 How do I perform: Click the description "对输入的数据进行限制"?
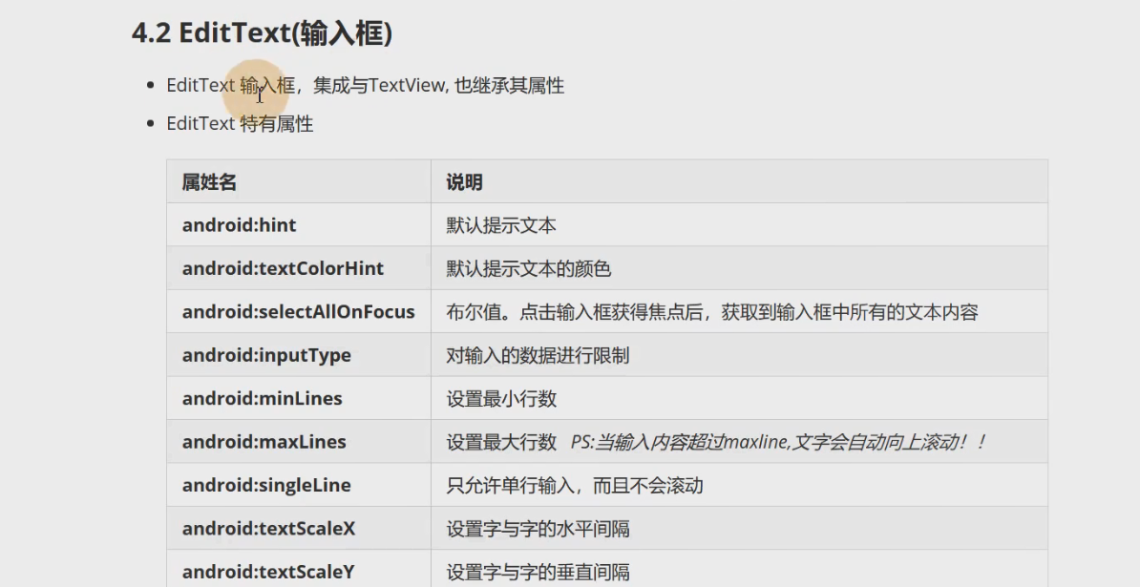538,356
